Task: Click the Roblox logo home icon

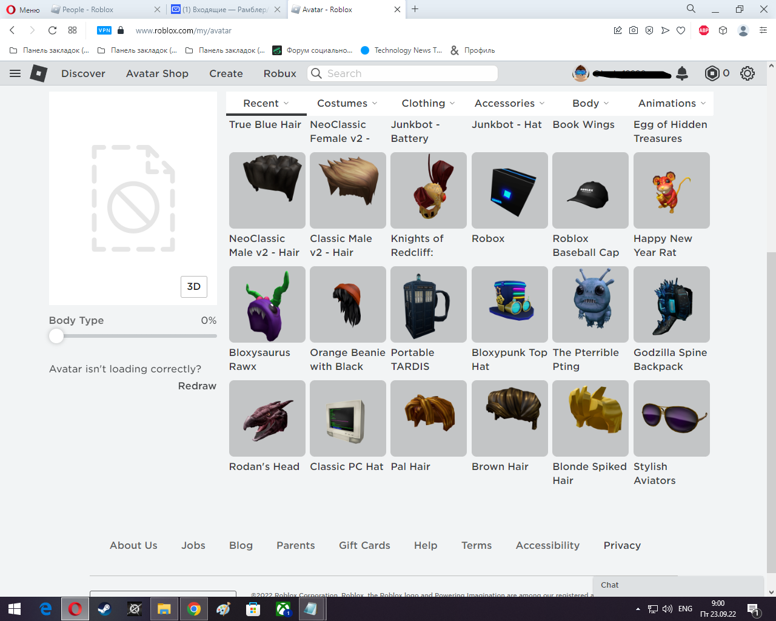Action: pyautogui.click(x=39, y=73)
